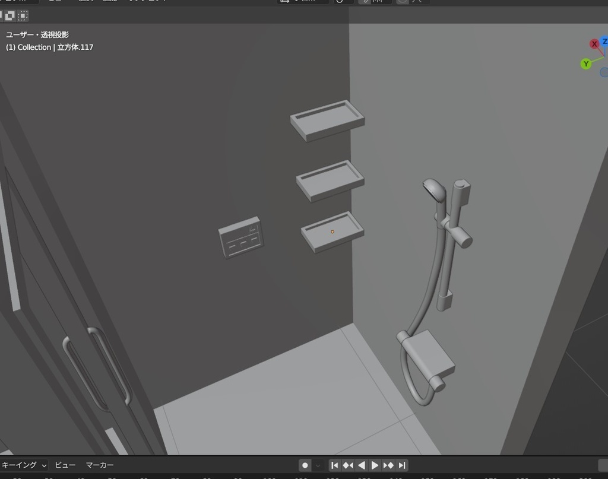Select the intersect selection mode icon

pyautogui.click(x=23, y=16)
